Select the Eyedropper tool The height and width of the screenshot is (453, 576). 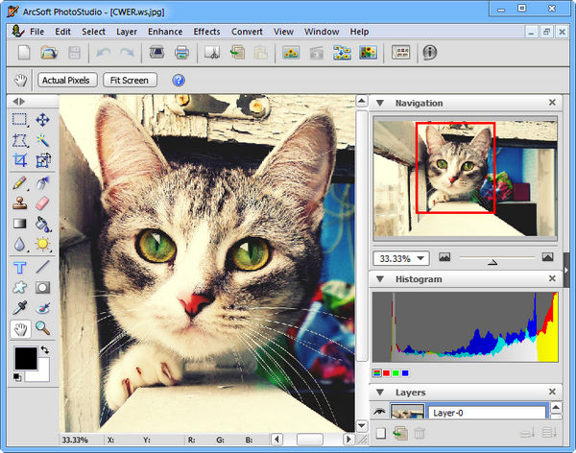(x=19, y=308)
